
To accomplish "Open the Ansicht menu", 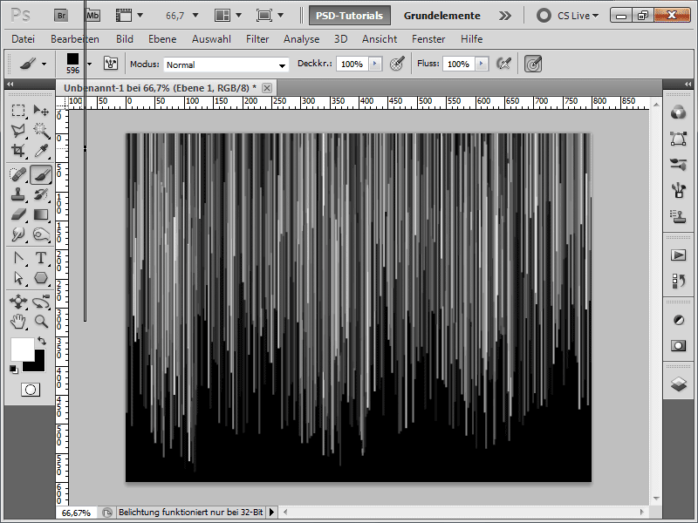I will point(380,39).
